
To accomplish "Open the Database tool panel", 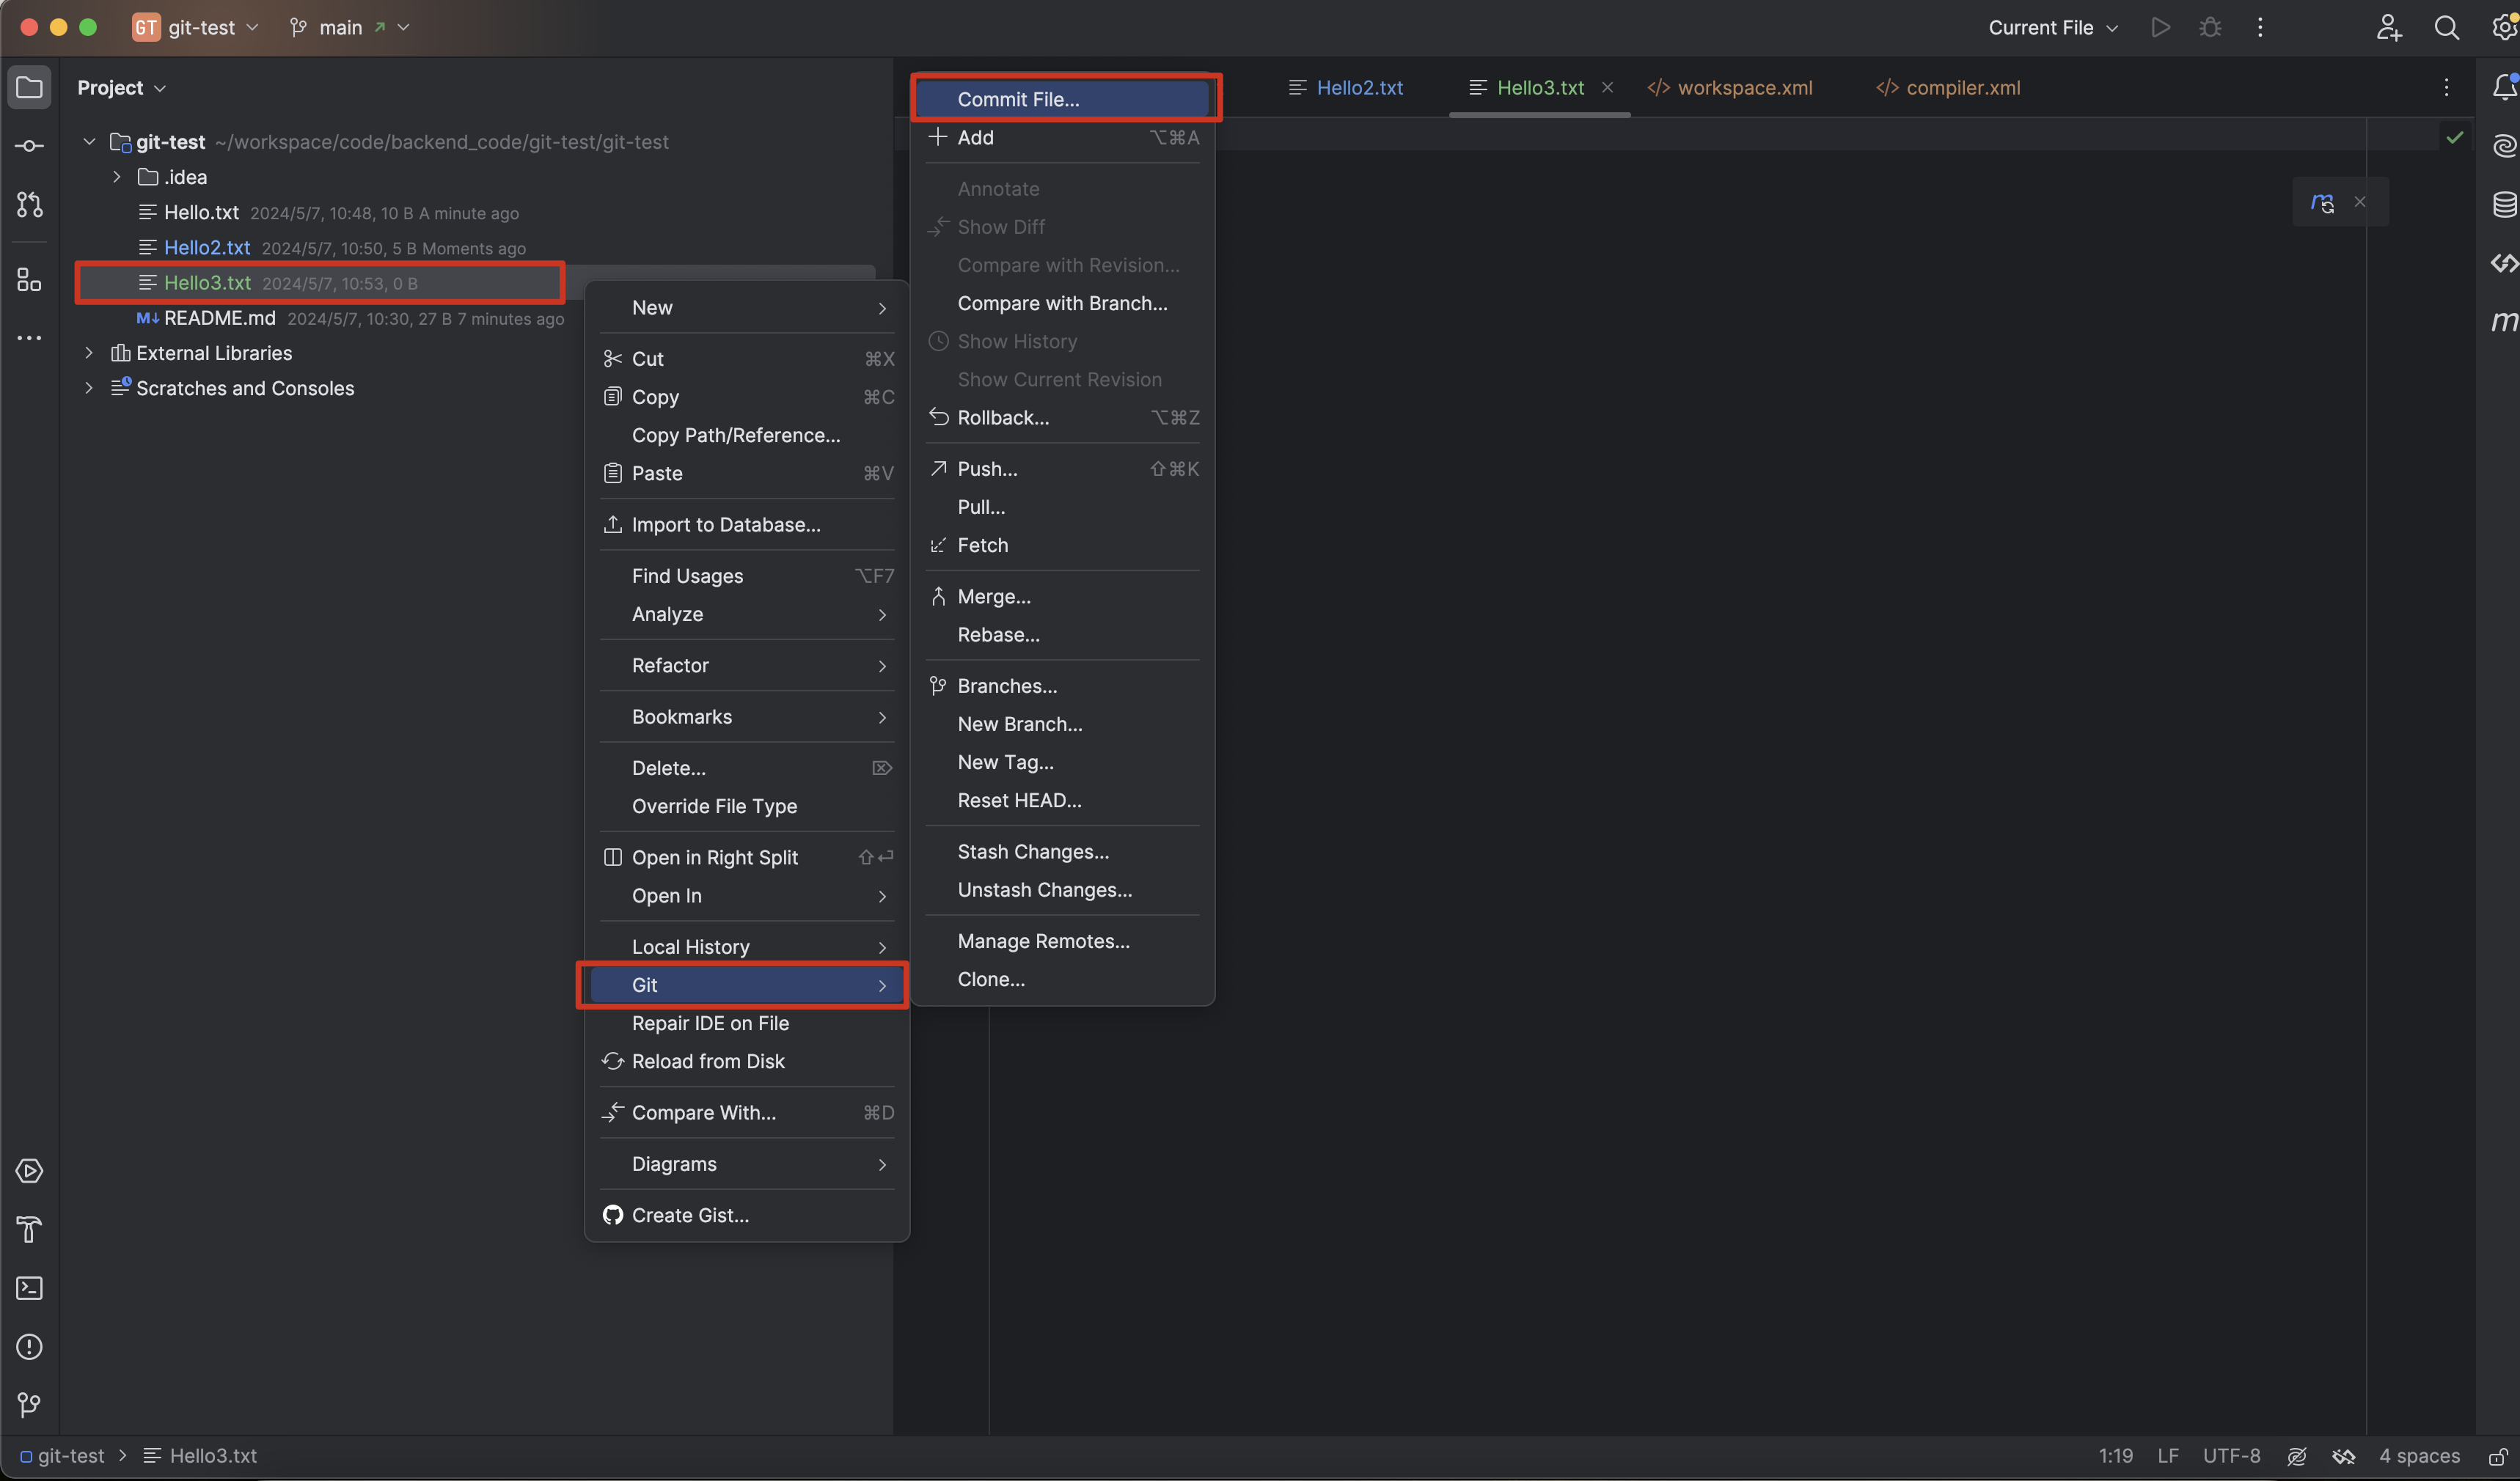I will click(2505, 204).
